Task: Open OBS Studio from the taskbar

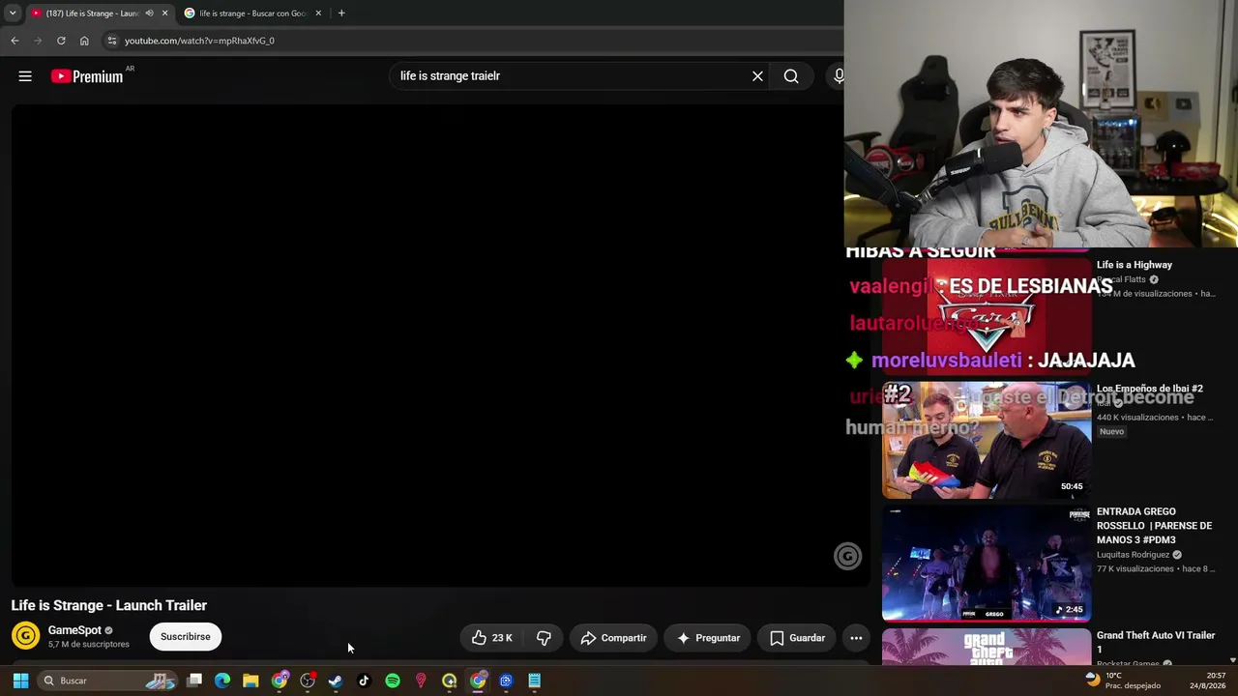Action: coord(308,681)
